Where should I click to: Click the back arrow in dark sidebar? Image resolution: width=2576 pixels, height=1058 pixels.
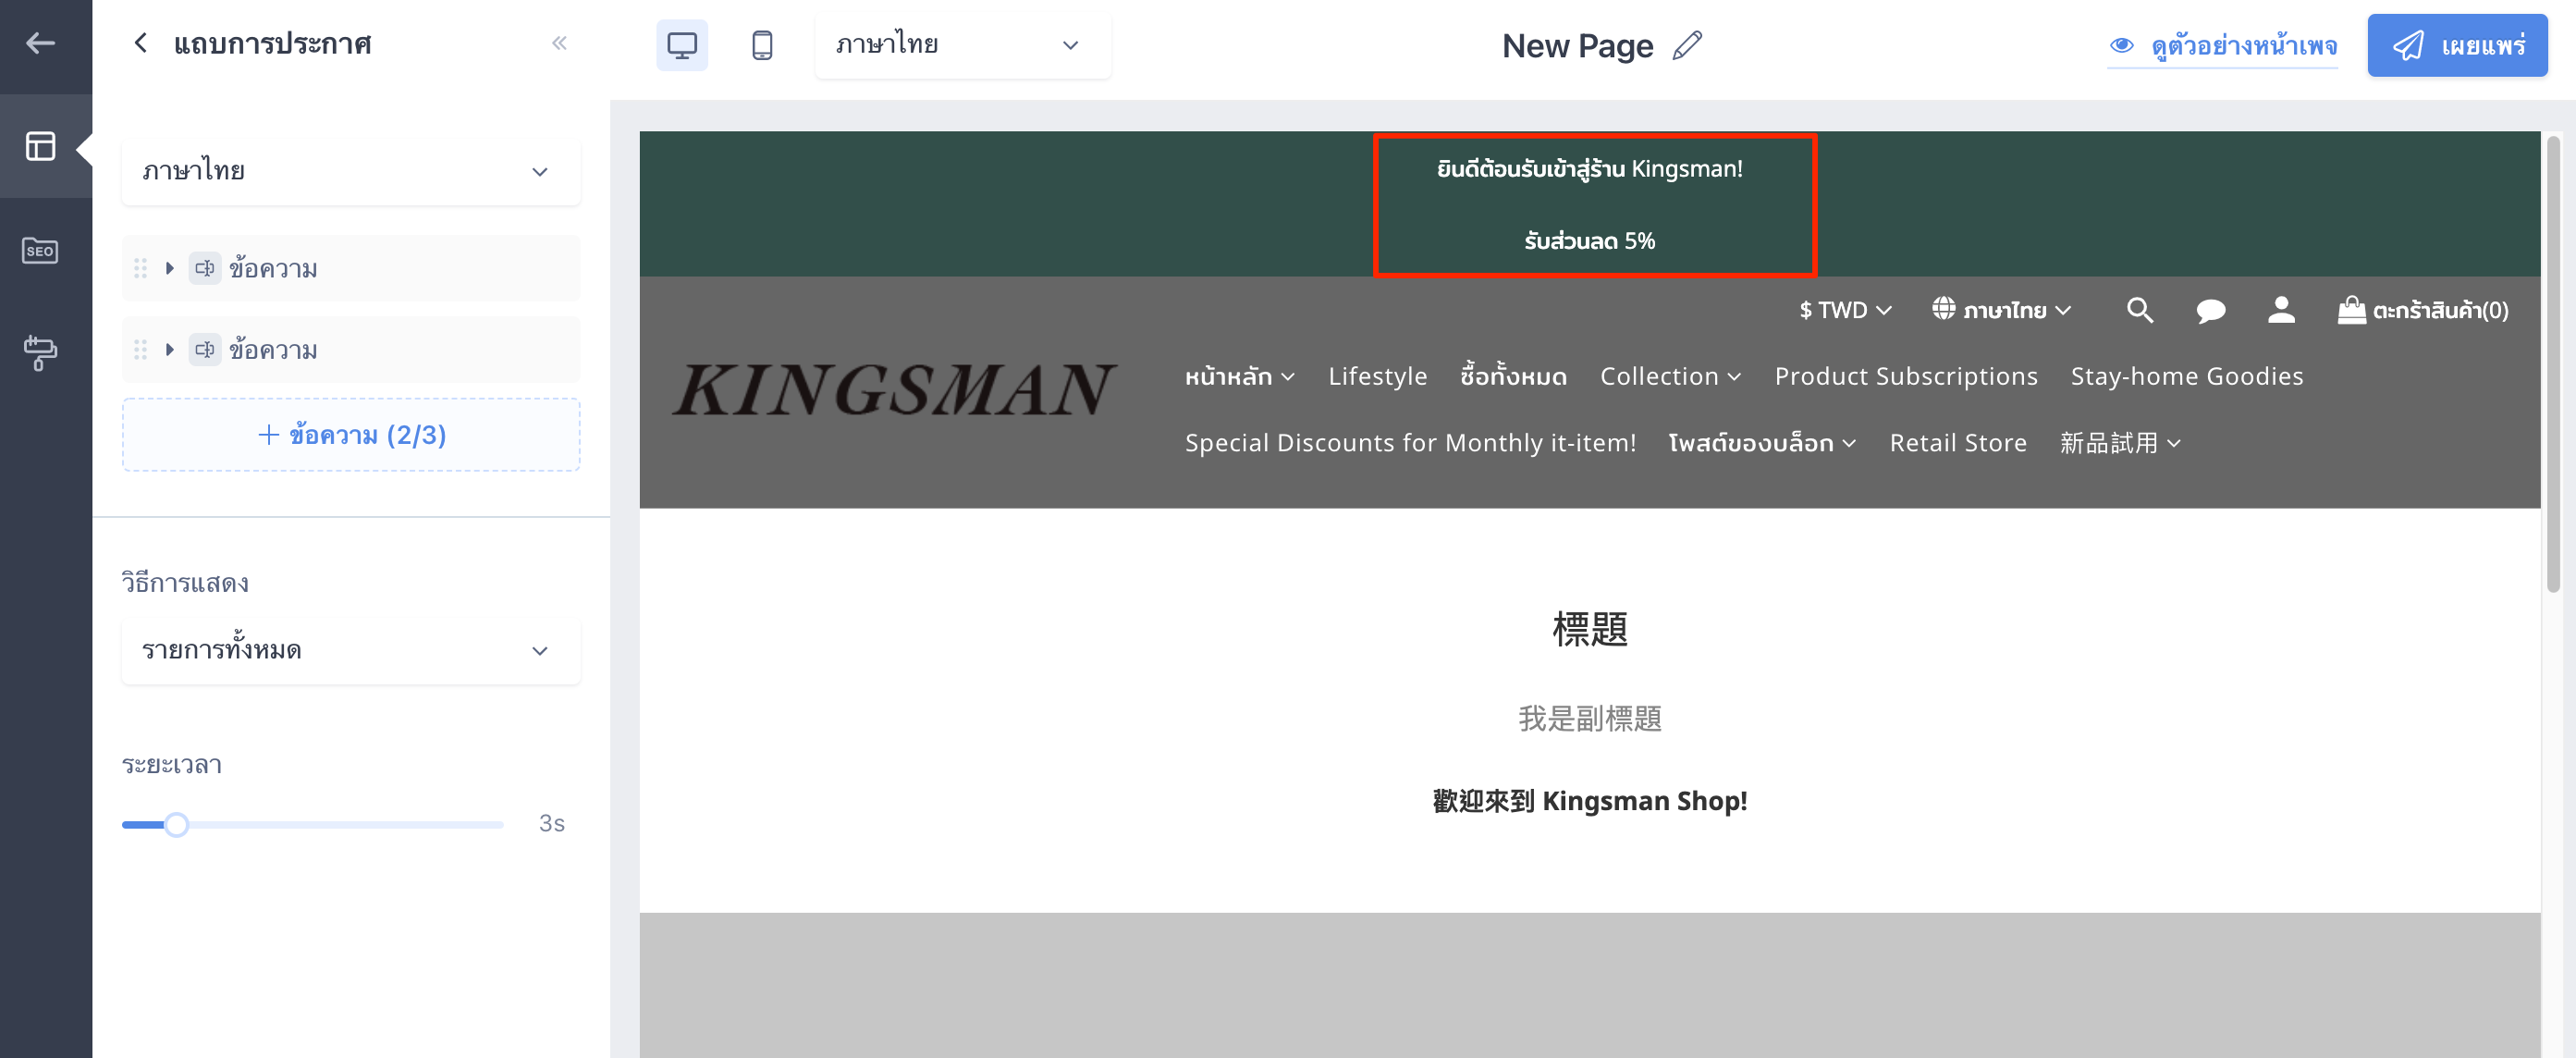40,43
